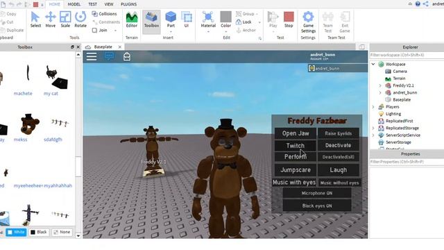The height and width of the screenshot is (250, 444).
Task: Open the in-game backpack icon
Action: coord(127,56)
